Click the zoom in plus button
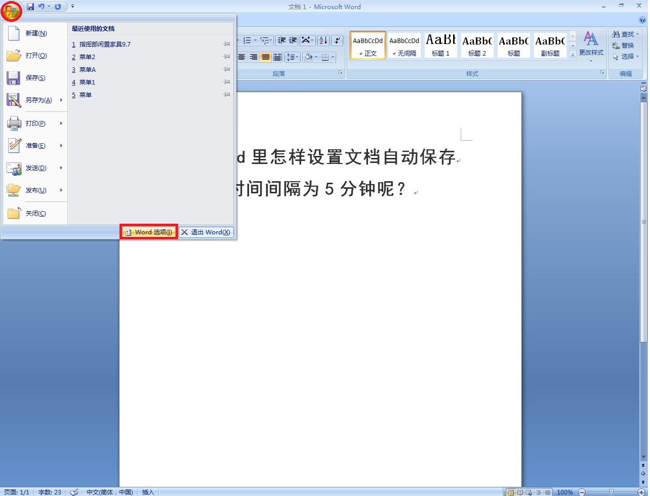The height and width of the screenshot is (496, 650). click(641, 492)
